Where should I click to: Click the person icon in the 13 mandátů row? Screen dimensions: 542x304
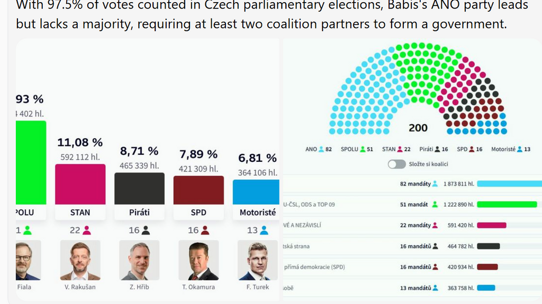tap(435, 288)
